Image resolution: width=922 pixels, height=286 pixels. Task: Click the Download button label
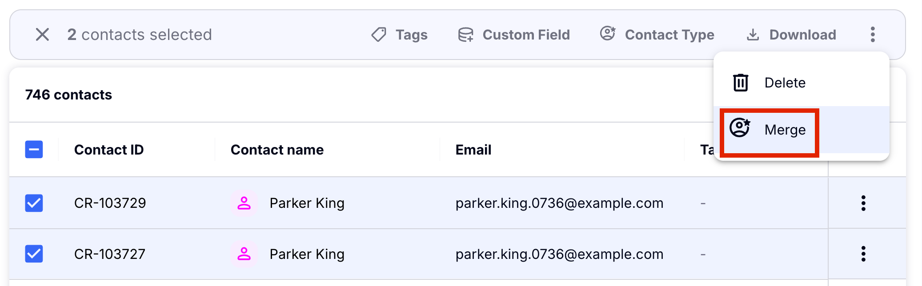click(x=803, y=35)
